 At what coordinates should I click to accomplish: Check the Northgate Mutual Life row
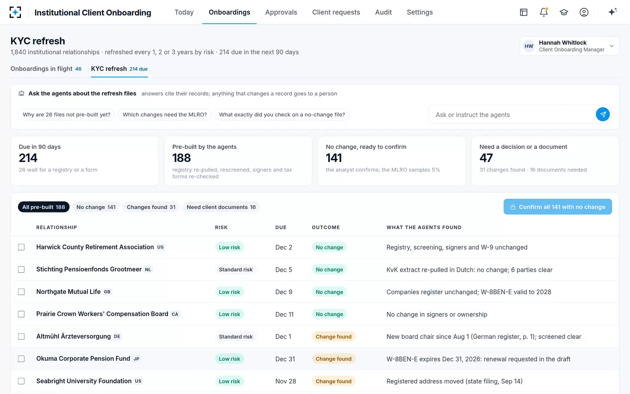coord(21,292)
